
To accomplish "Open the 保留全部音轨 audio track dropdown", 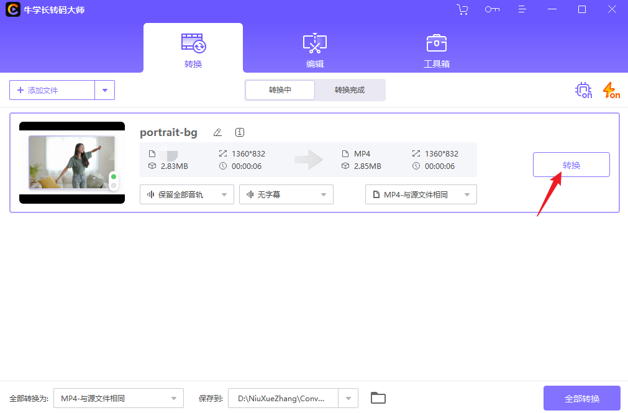I will coord(186,194).
